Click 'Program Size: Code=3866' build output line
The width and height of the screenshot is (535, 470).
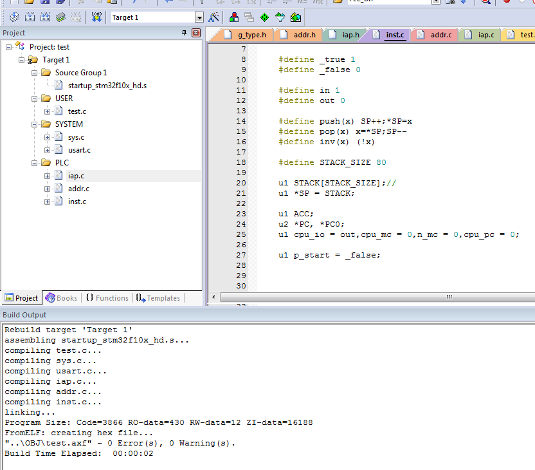tap(159, 422)
